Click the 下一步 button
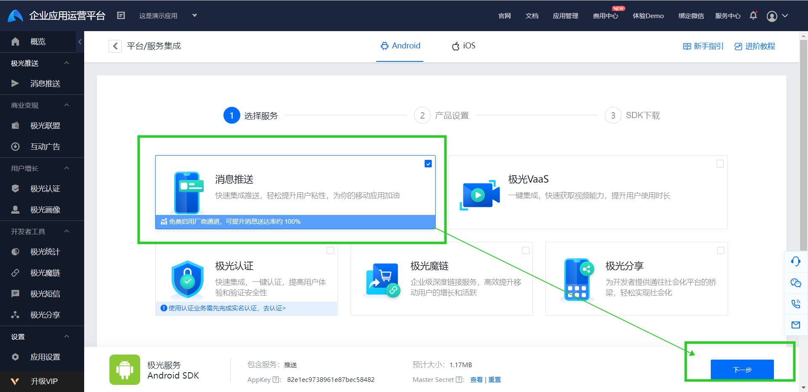 (742, 370)
